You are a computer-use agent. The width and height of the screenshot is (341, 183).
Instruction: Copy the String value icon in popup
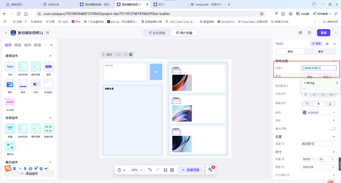337,83
